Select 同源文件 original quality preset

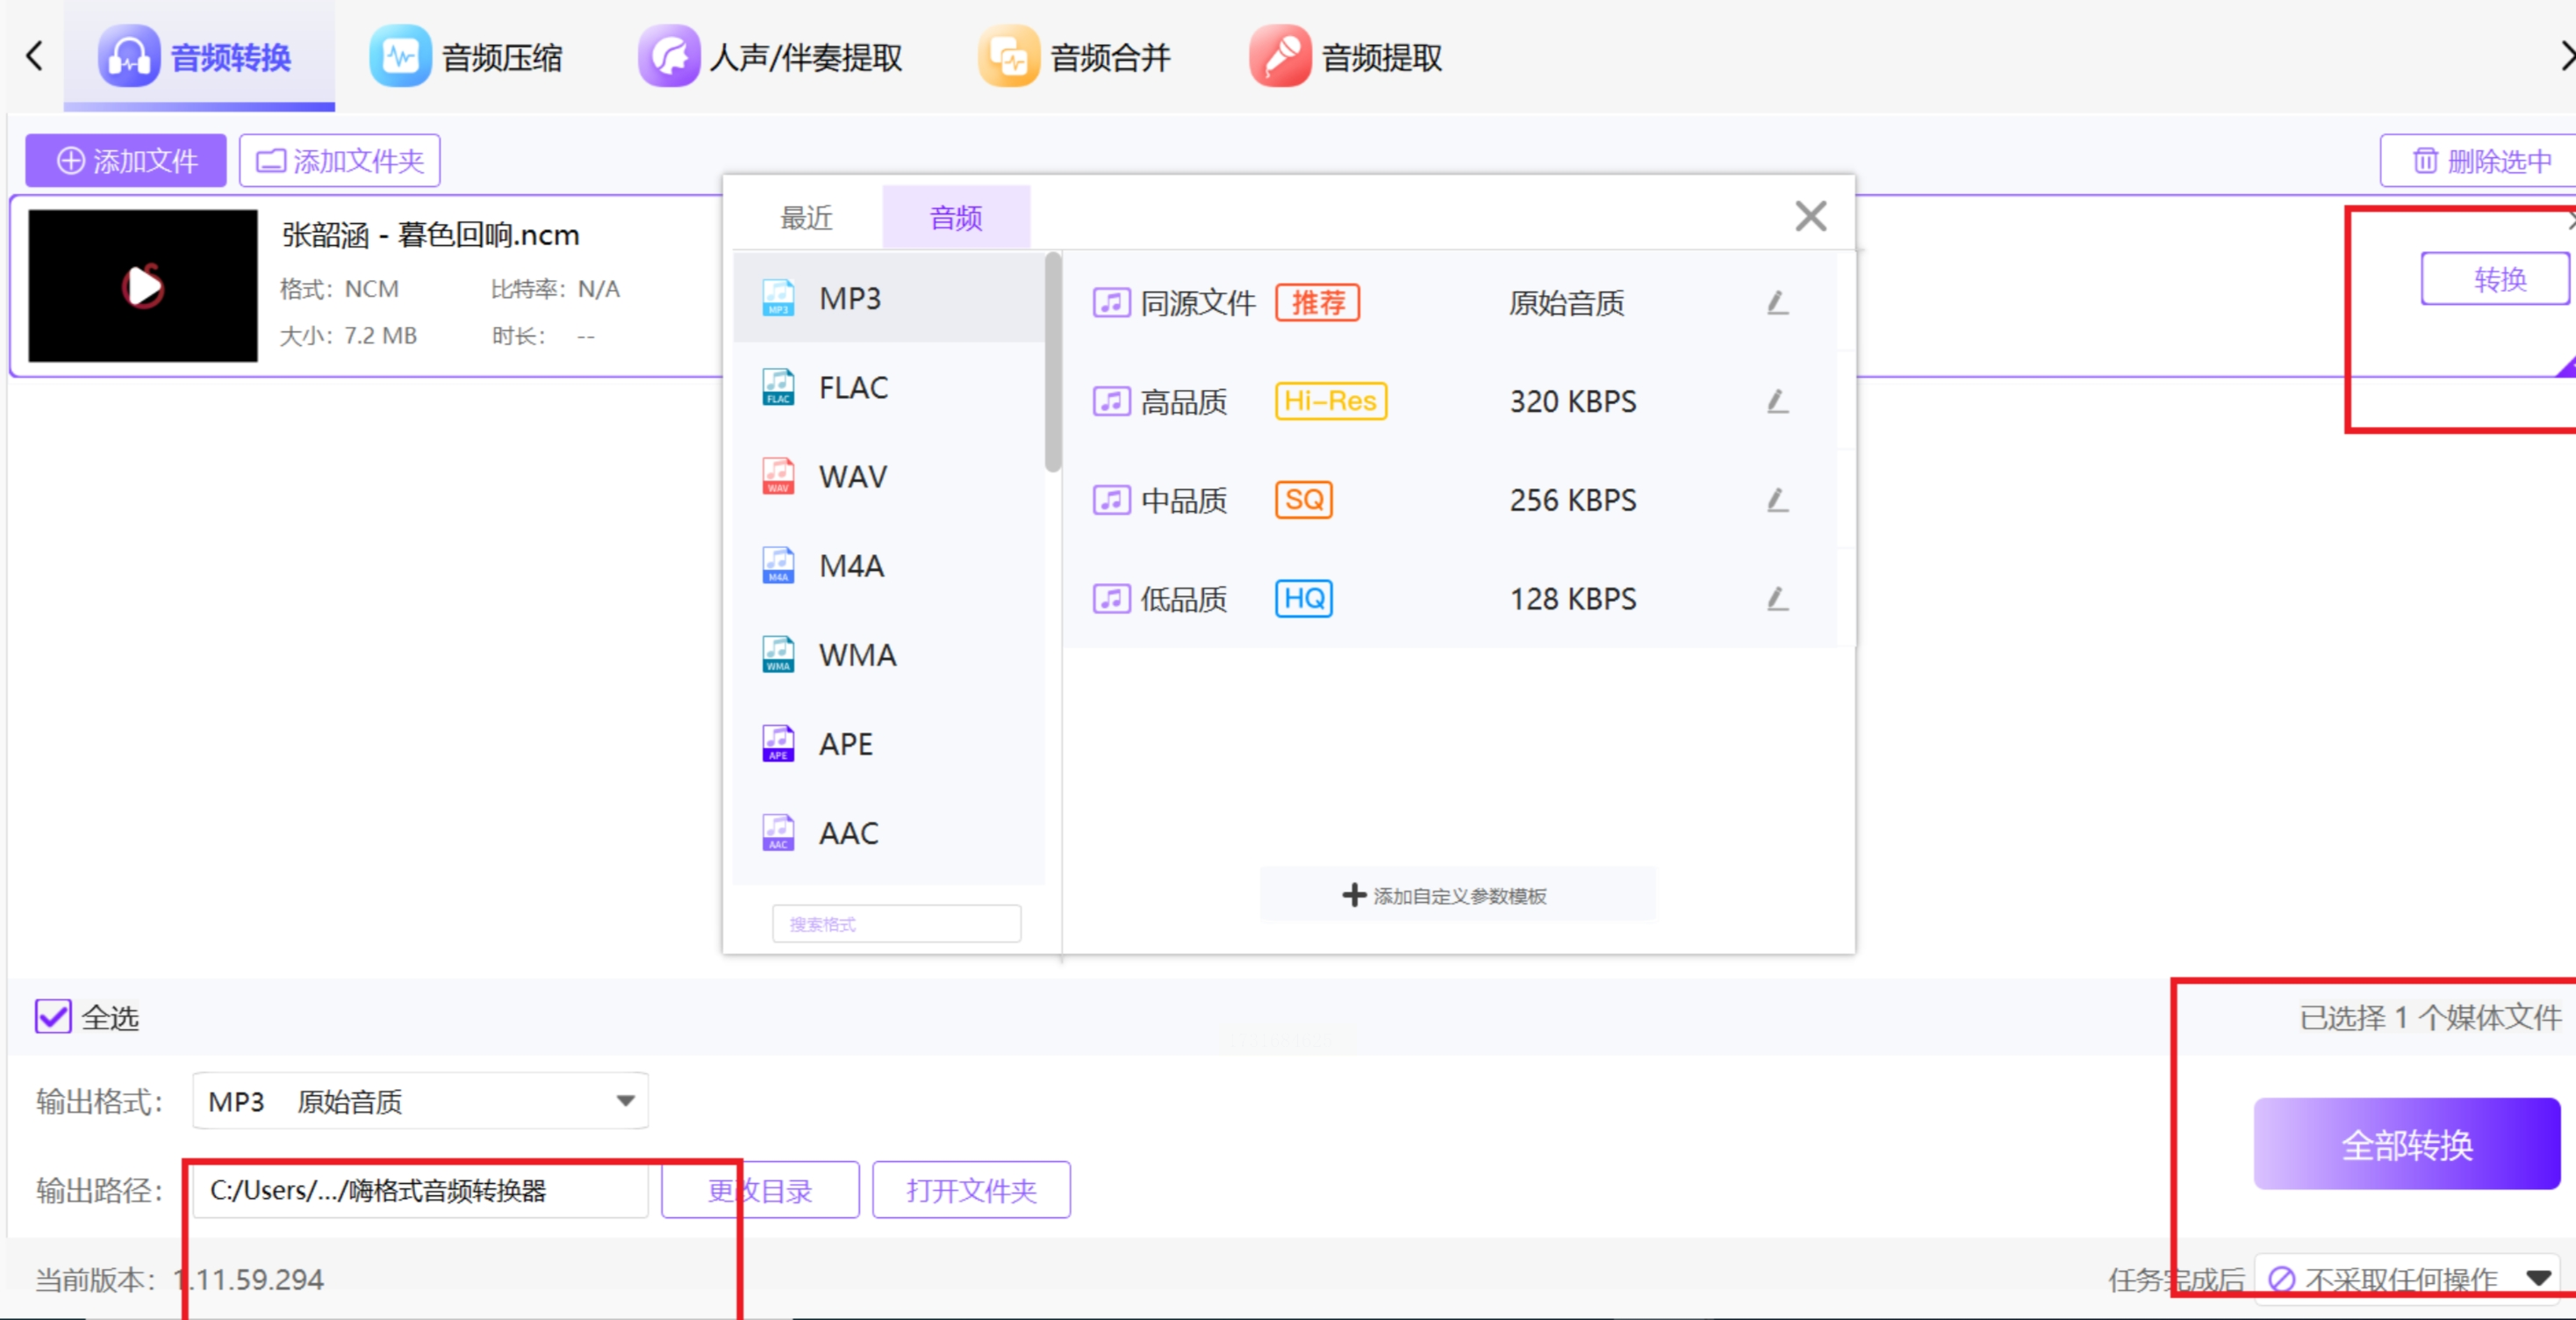tap(1450, 302)
